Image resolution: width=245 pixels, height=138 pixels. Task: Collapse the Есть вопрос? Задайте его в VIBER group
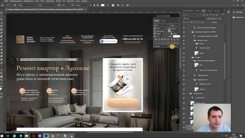tap(191, 32)
